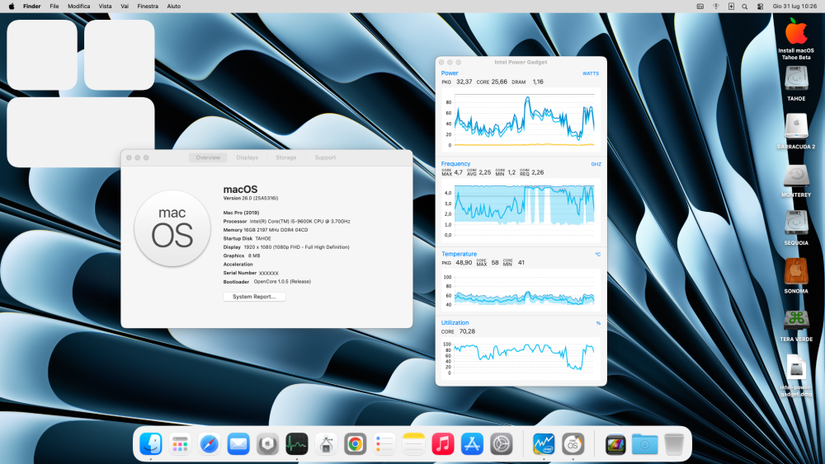
Task: Open Notes app in the Dock
Action: pos(413,444)
